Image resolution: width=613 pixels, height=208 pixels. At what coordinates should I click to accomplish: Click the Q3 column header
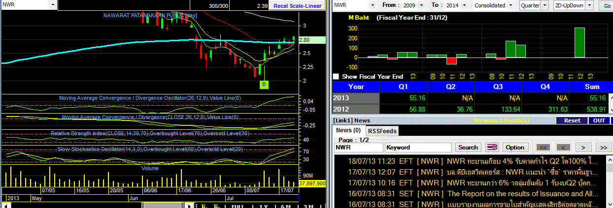coord(498,87)
